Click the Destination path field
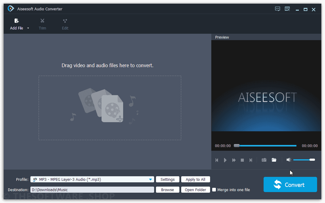This screenshot has height=203, width=325. pos(92,190)
